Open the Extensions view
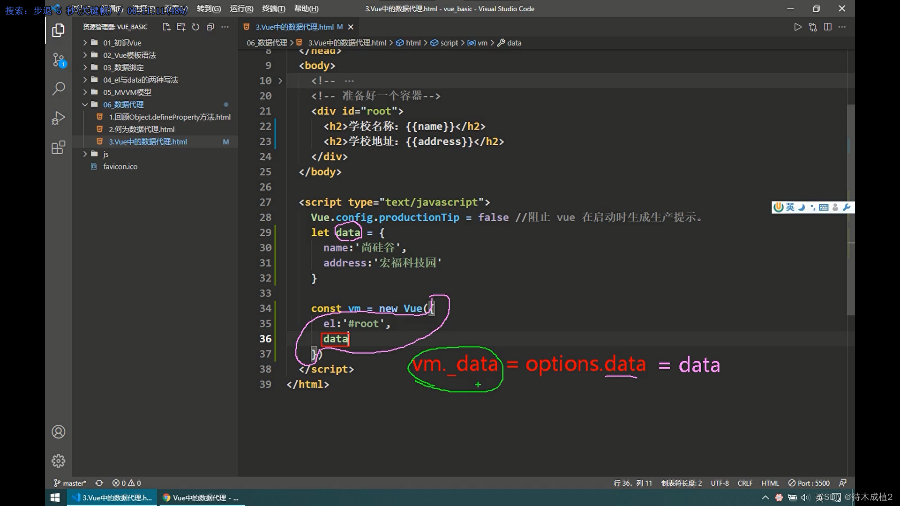 (58, 148)
